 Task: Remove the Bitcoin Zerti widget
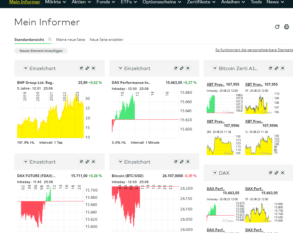click(282, 68)
